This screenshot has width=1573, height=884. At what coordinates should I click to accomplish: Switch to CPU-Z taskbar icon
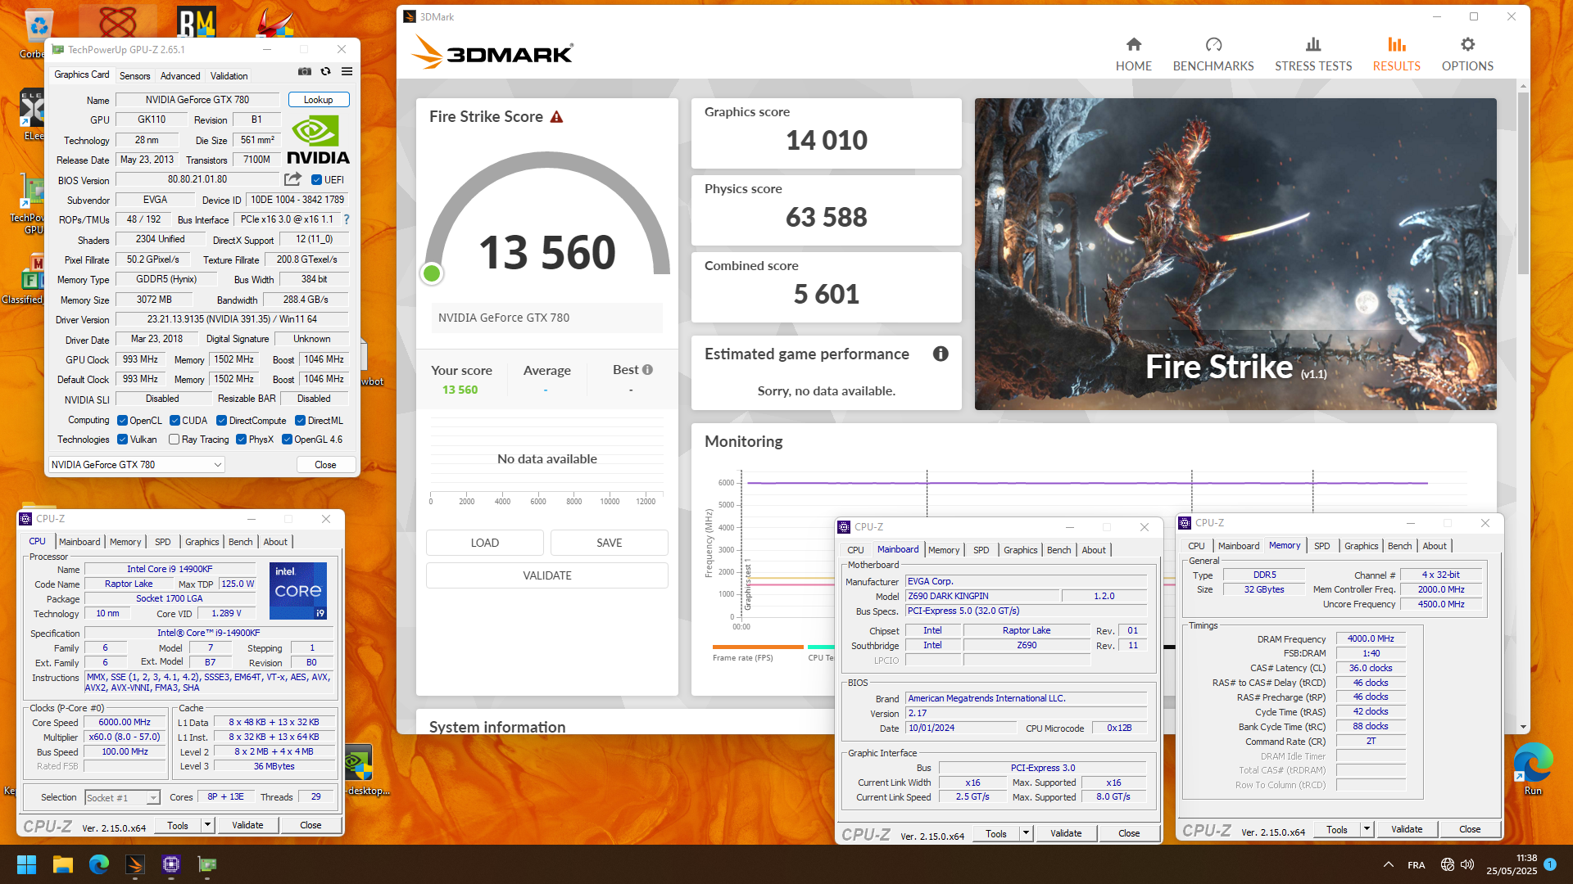pyautogui.click(x=171, y=864)
